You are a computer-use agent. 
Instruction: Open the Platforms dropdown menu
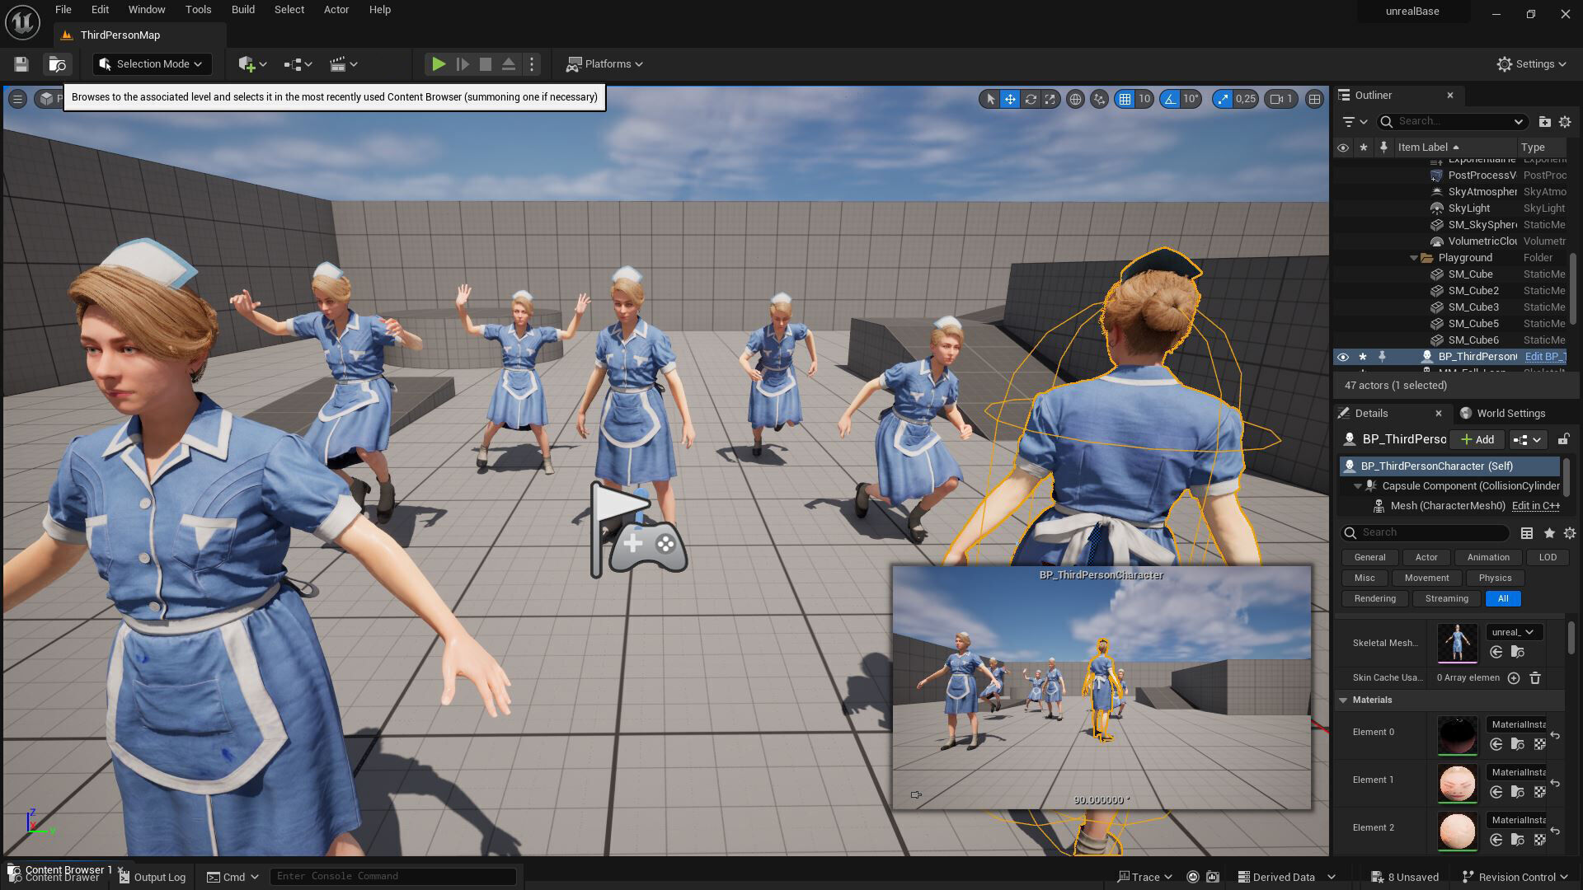604,64
